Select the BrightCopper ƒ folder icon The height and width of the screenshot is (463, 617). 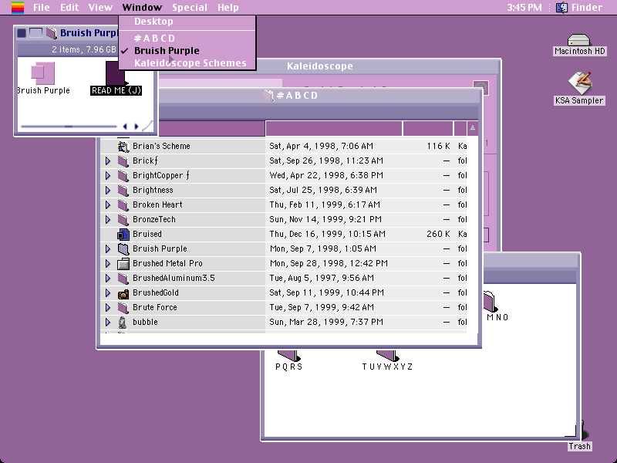click(x=123, y=176)
